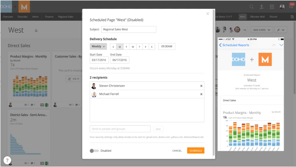Remove recipient Steven Christensen

201,86
